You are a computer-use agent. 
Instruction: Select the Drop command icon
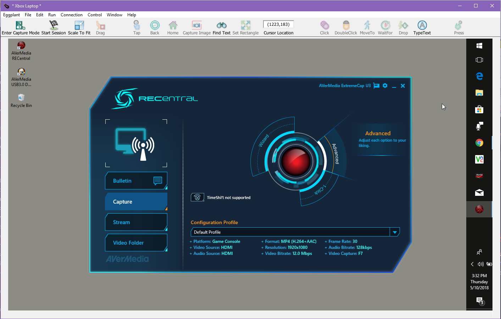(403, 25)
